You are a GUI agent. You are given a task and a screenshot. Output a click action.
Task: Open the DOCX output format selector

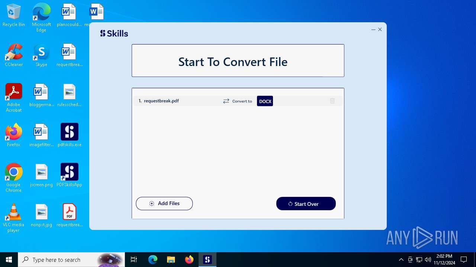click(265, 101)
